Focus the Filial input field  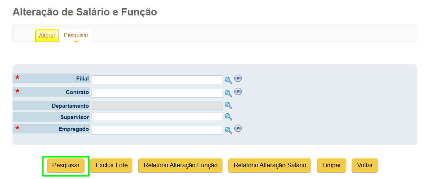157,80
